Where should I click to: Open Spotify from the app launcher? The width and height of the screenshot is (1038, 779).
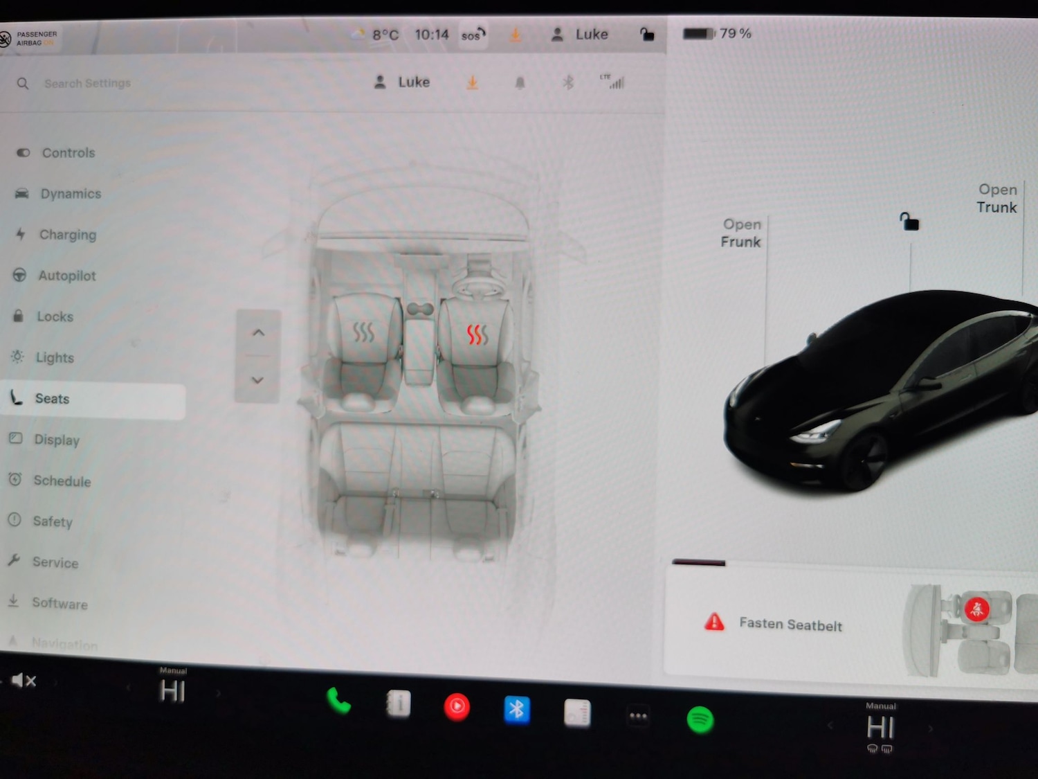pos(699,720)
